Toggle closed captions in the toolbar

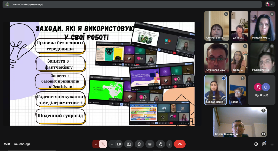tap(150, 144)
